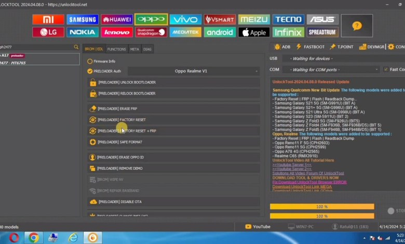Click the lower 100% progress bar
The image size is (405, 244).
tap(322, 216)
